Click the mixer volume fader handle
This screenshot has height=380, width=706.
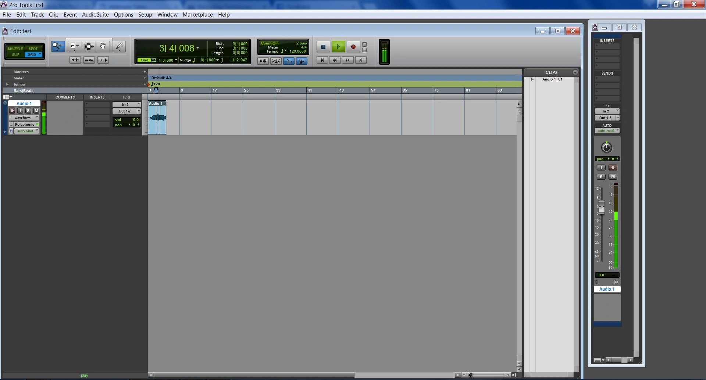[602, 208]
